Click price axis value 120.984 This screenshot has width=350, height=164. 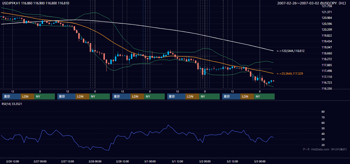point(326,18)
